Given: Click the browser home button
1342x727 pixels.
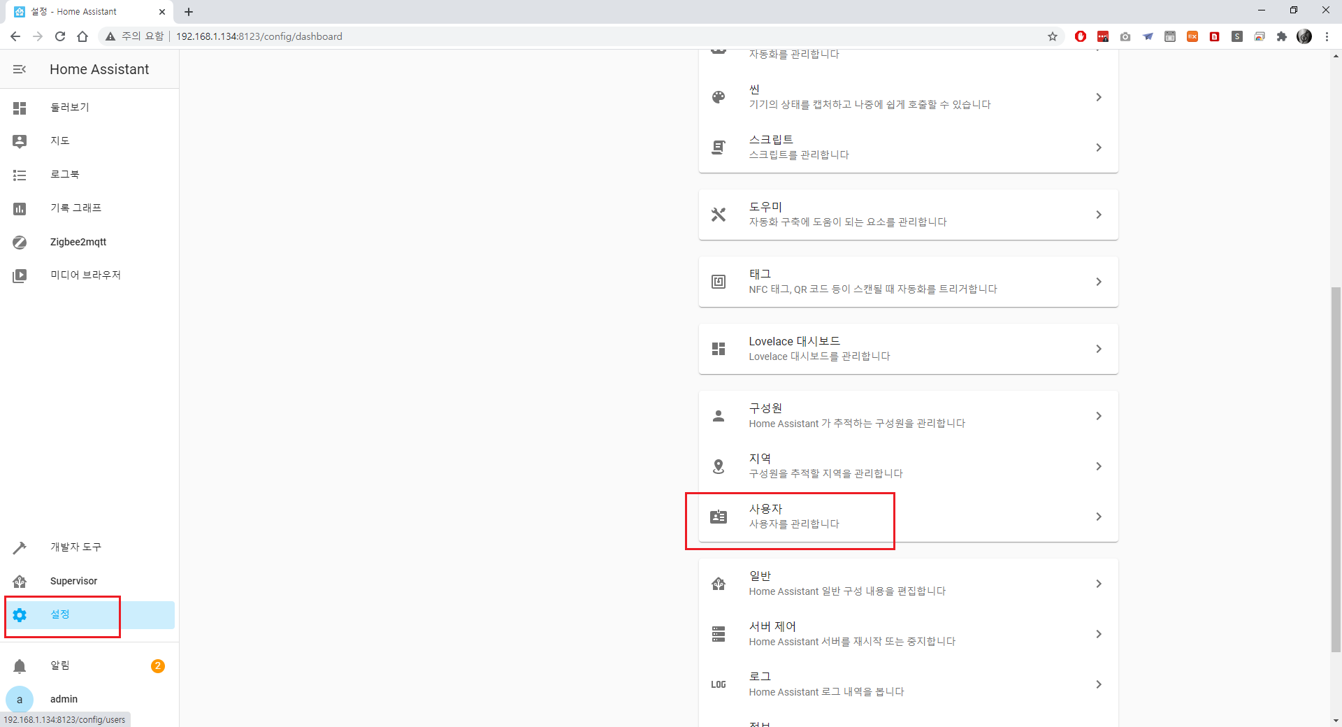Looking at the screenshot, I should 82,36.
